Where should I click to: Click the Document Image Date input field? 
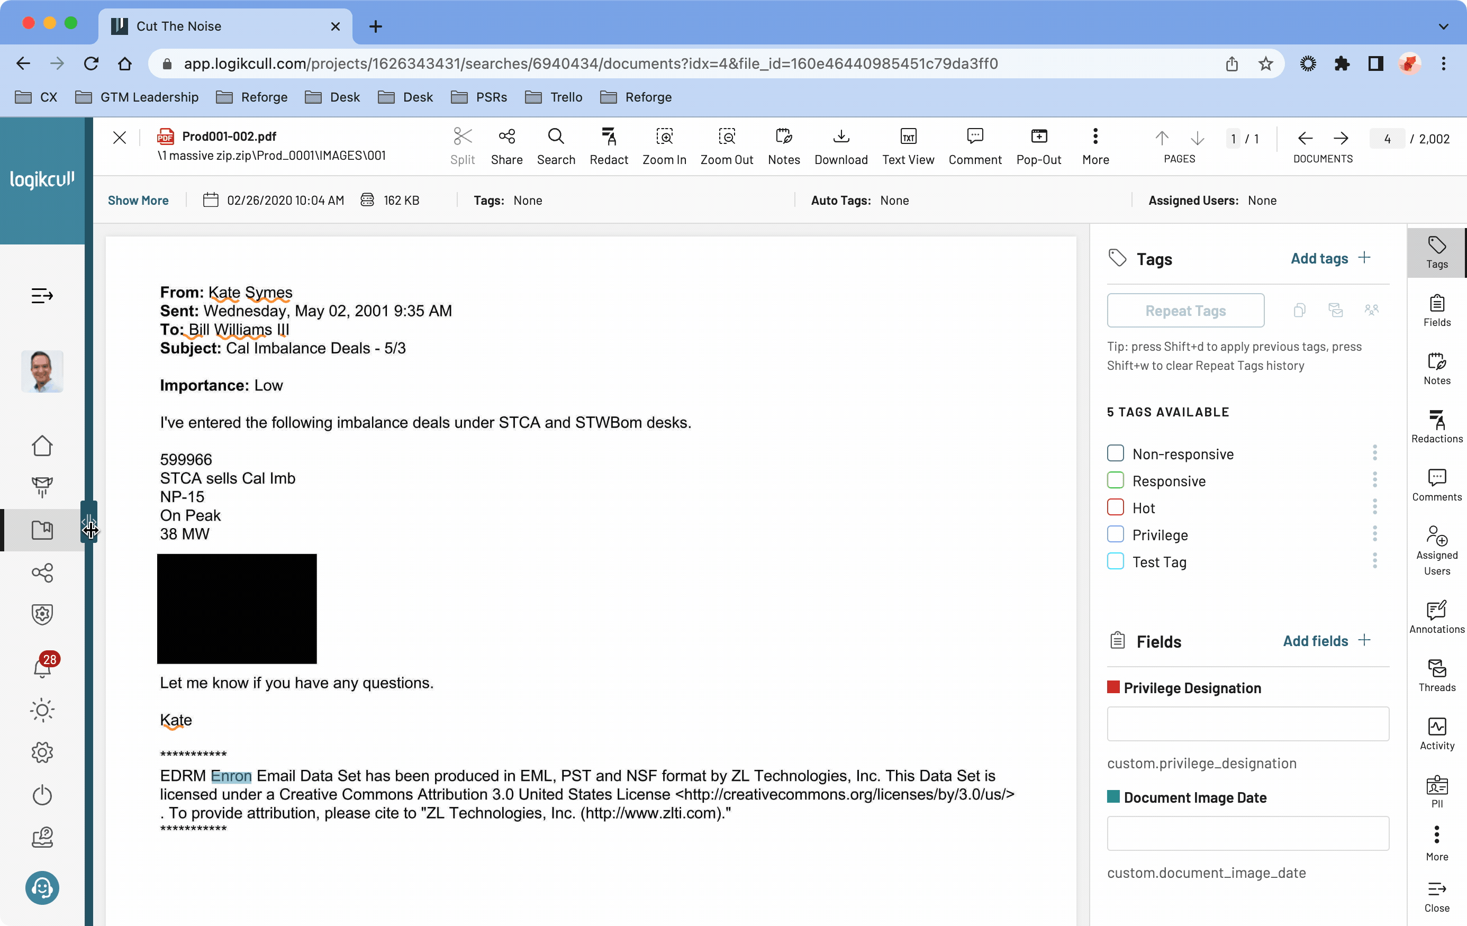click(1248, 833)
